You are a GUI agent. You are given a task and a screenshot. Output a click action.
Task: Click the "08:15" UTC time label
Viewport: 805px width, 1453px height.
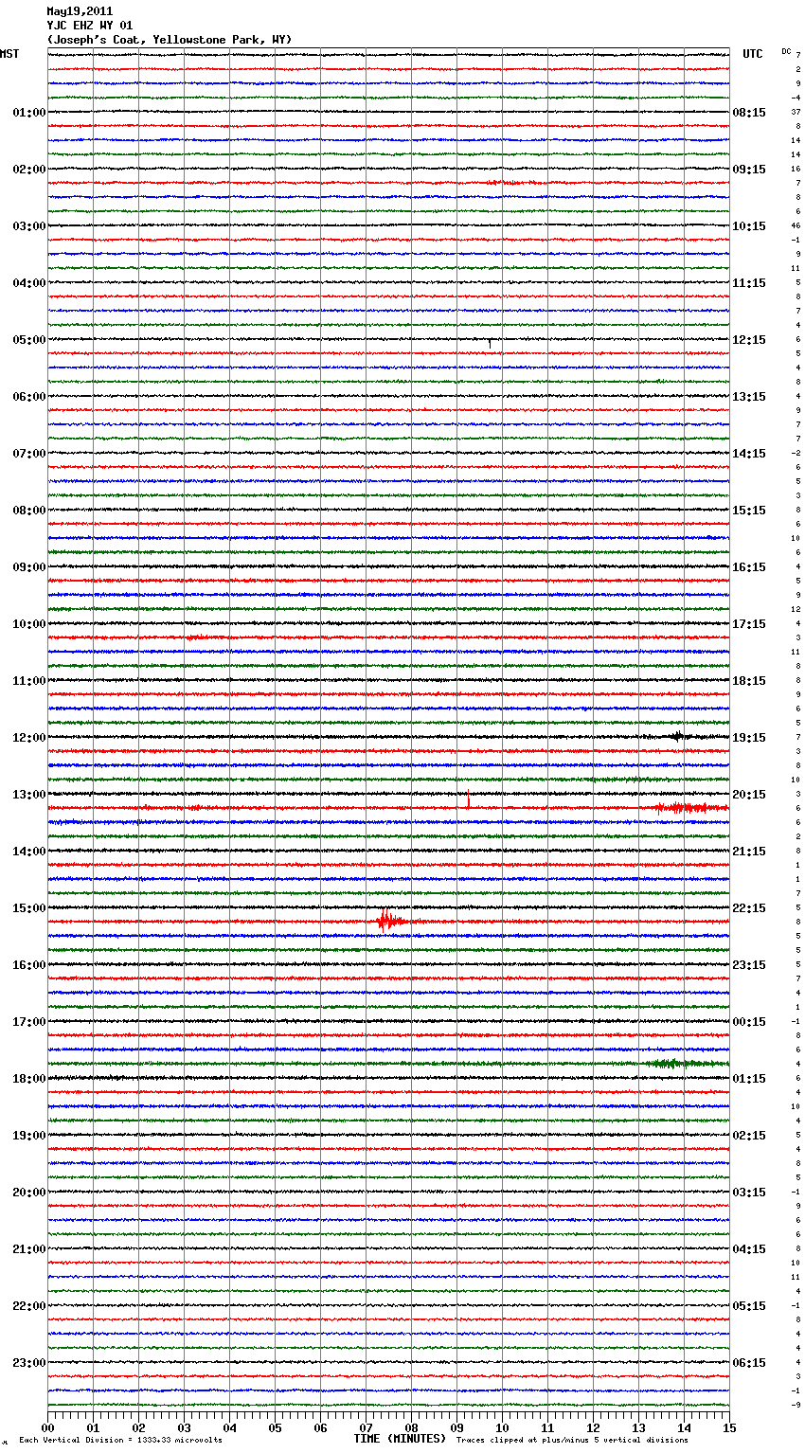[x=749, y=113]
